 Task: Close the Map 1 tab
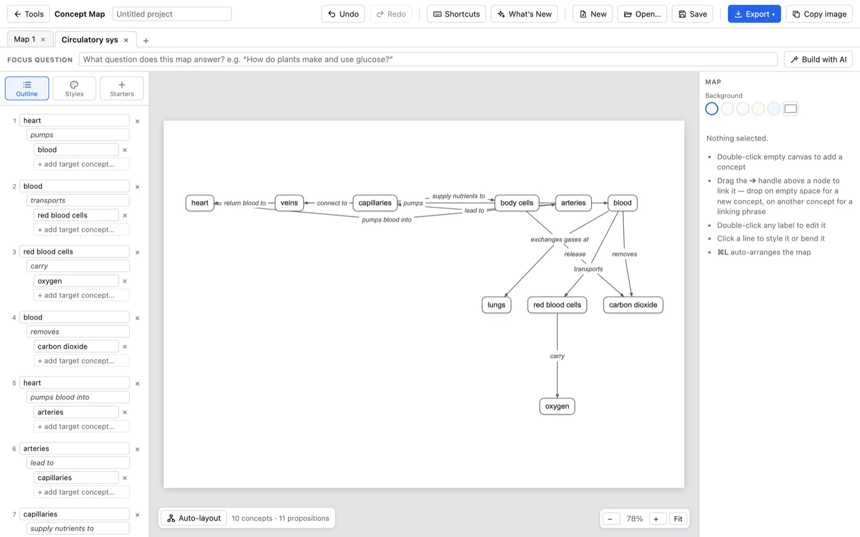[43, 40]
